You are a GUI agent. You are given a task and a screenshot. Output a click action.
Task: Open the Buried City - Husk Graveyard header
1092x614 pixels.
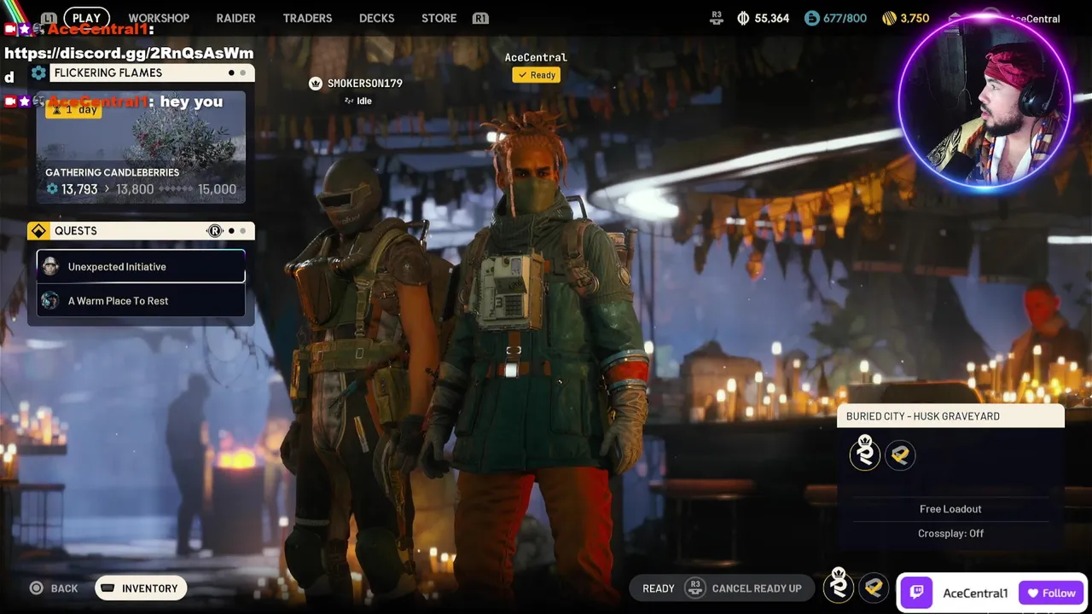tap(950, 416)
